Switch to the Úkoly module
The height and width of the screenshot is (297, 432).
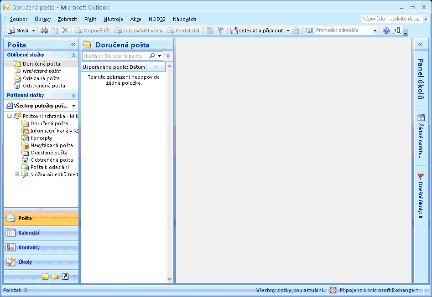(41, 262)
